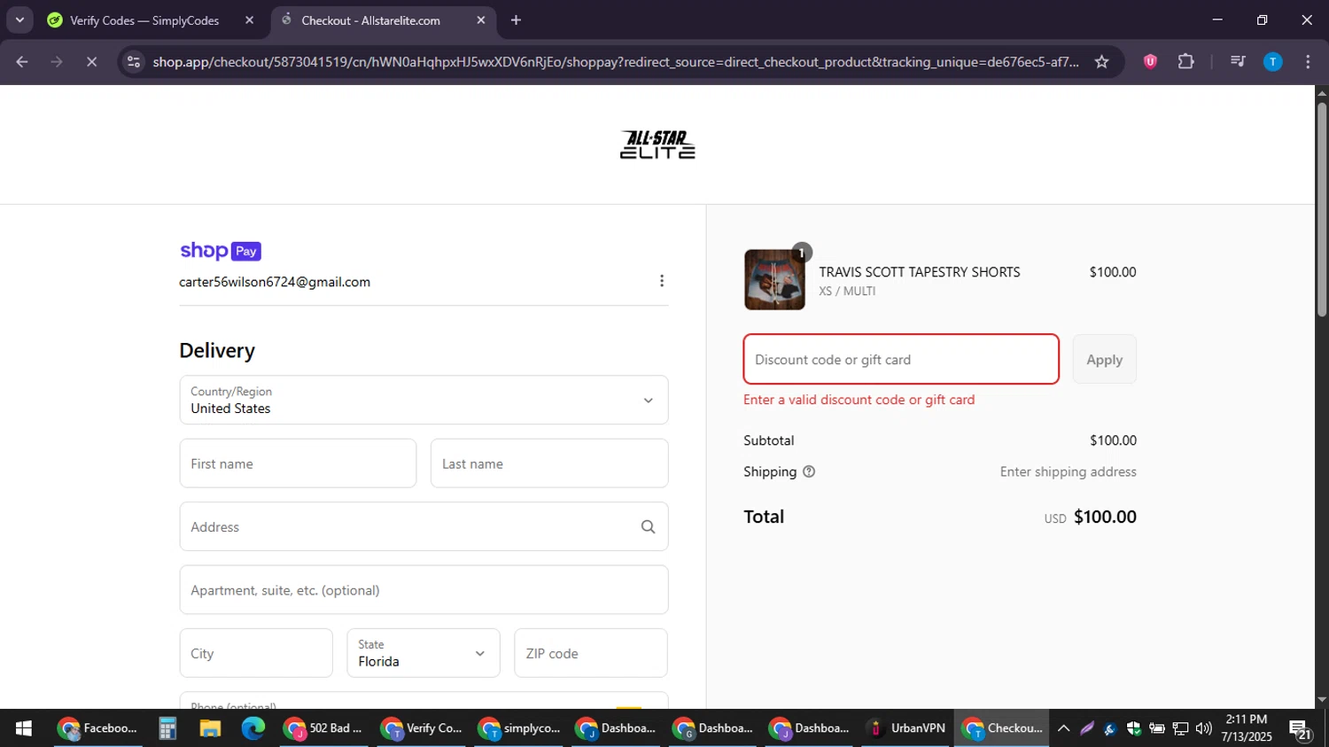Stop loading the page
The height and width of the screenshot is (747, 1329).
pyautogui.click(x=91, y=62)
